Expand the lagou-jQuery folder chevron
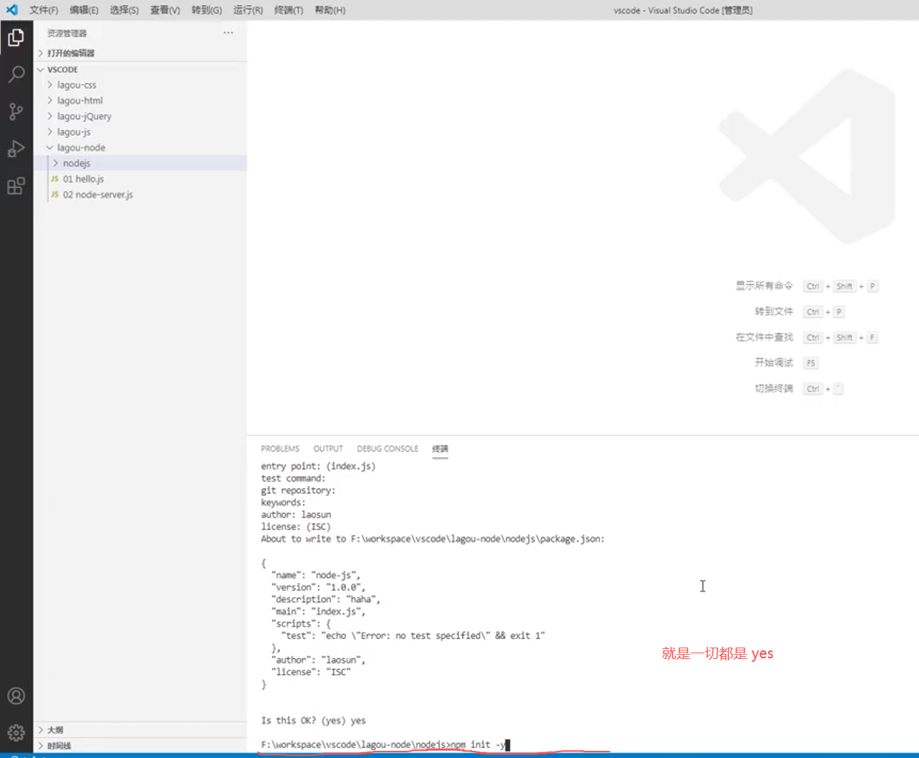919x758 pixels. click(x=50, y=116)
